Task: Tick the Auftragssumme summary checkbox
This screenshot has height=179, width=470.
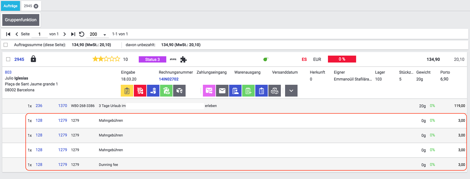Action: click(5, 45)
